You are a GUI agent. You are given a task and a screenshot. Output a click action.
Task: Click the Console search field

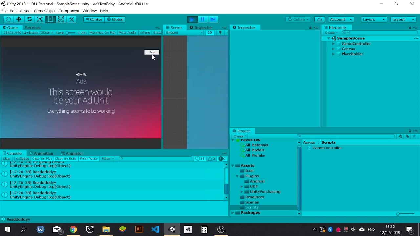tap(156, 159)
